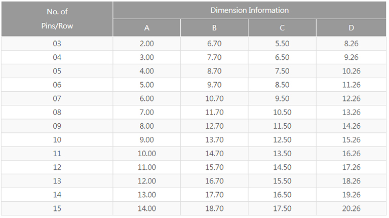Select the 10.00 cell in column A
389x218 pixels.
147,153
